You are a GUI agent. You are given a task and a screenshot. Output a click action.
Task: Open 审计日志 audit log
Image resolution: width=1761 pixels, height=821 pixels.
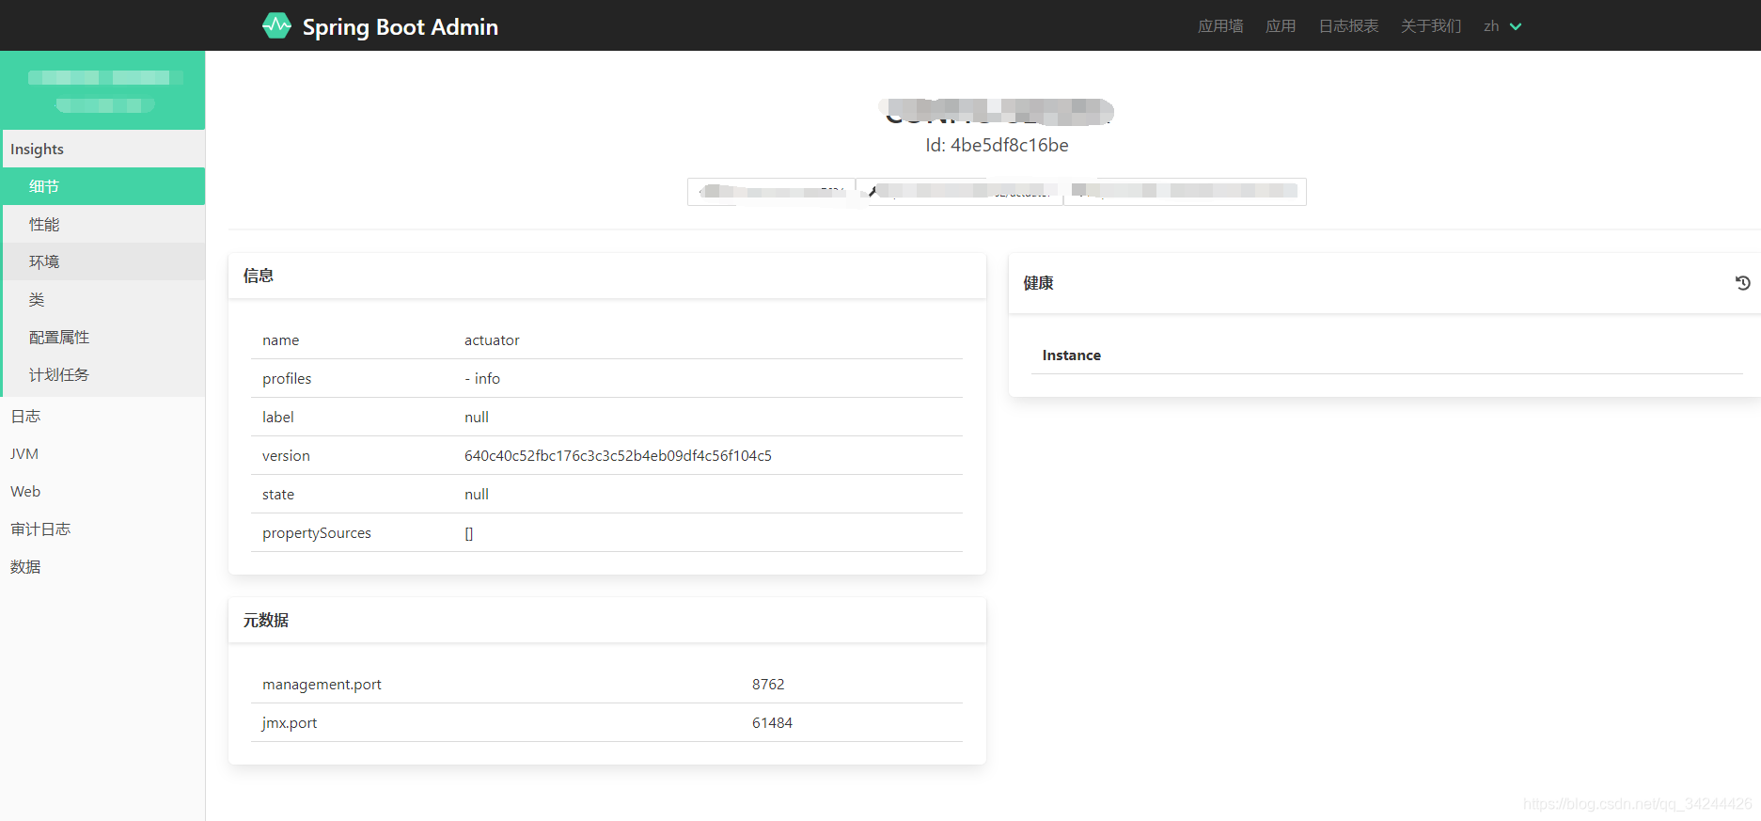(x=102, y=529)
